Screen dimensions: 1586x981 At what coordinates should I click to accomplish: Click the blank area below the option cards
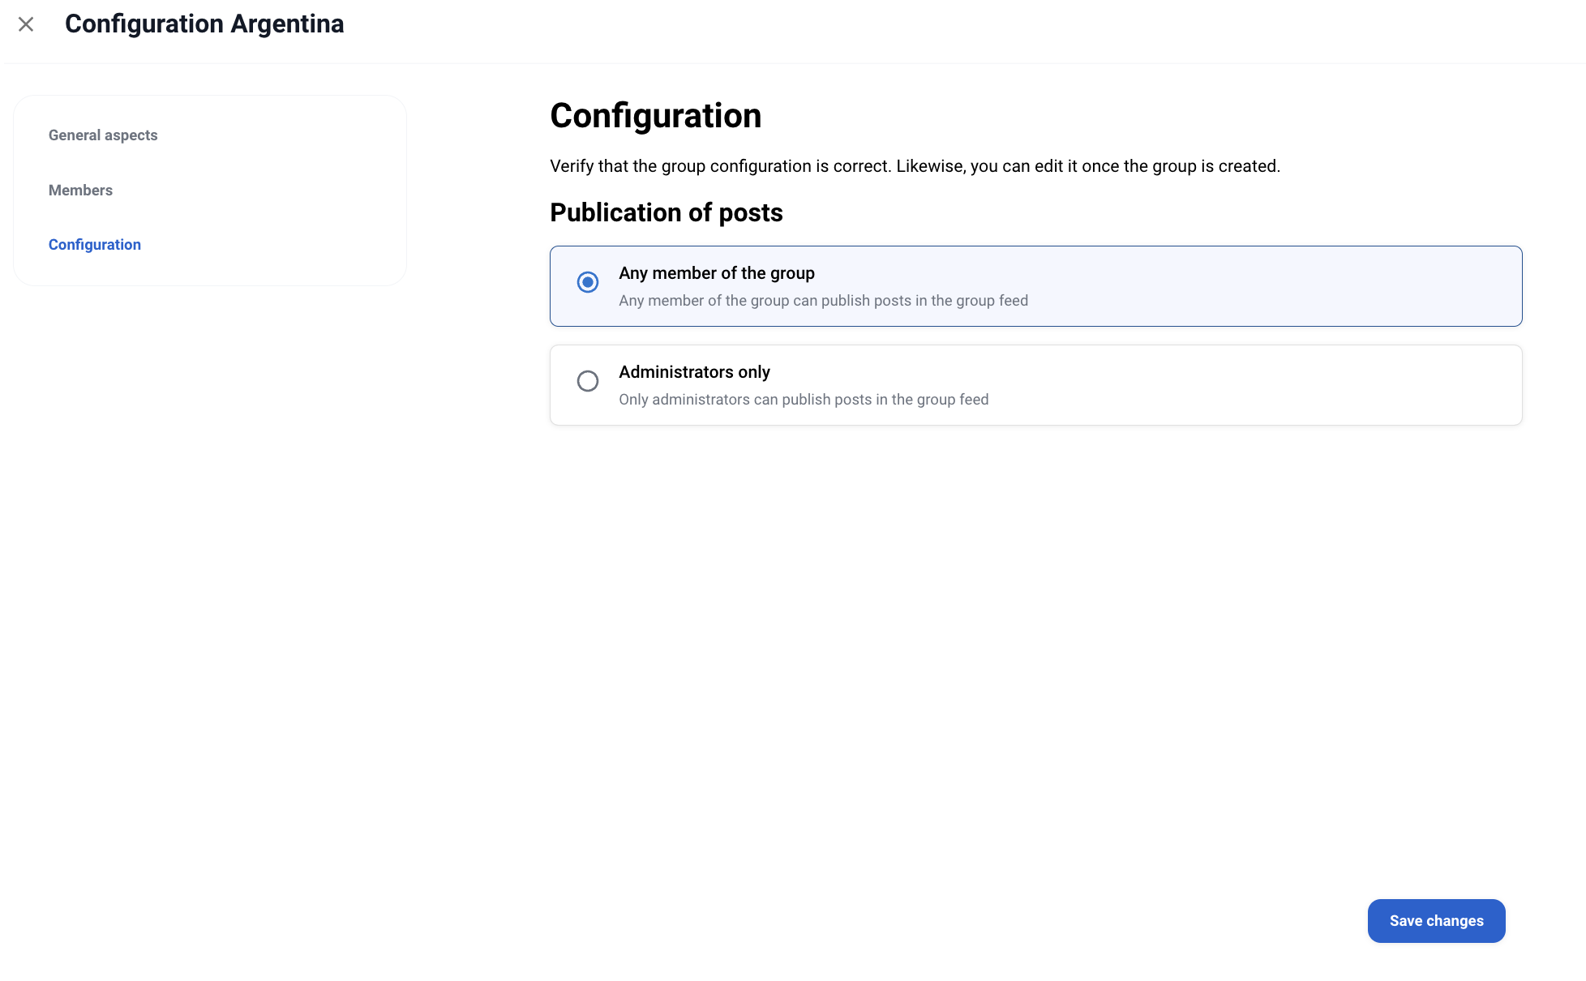[973, 649]
